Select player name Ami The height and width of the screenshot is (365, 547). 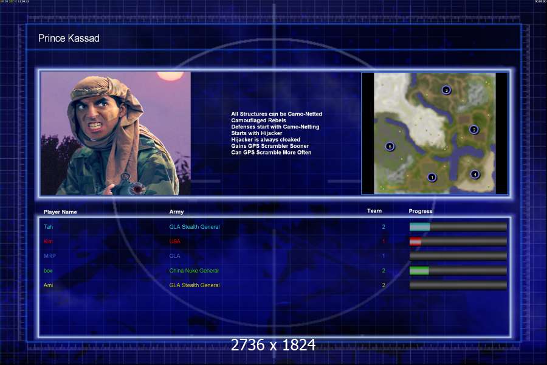pos(48,285)
